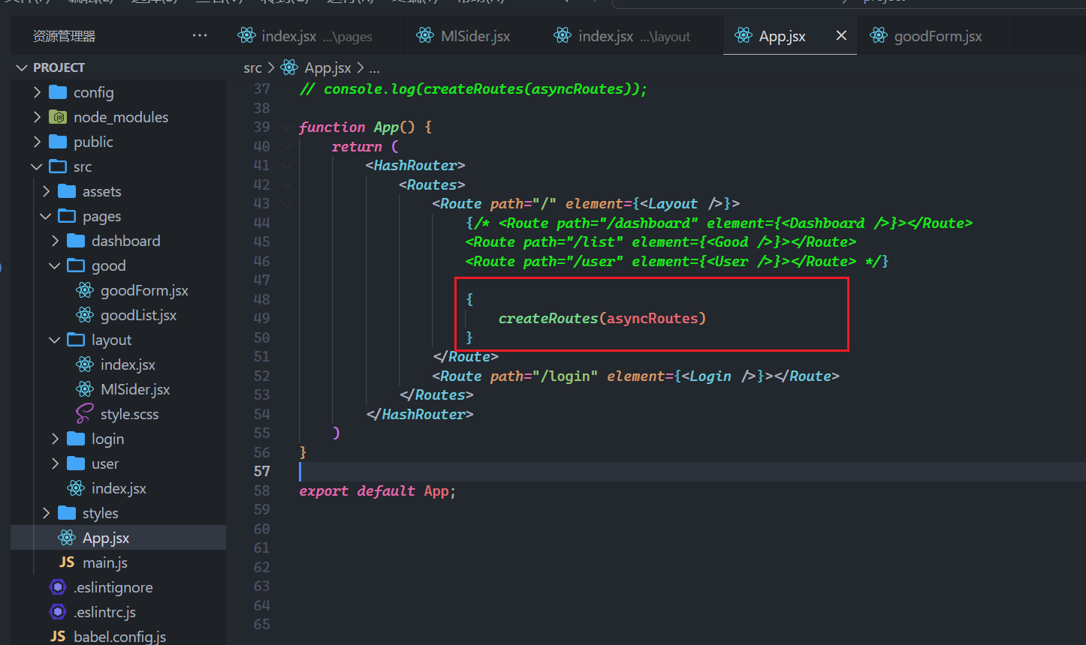This screenshot has width=1086, height=645.
Task: Expand the public folder chevron
Action: point(38,142)
